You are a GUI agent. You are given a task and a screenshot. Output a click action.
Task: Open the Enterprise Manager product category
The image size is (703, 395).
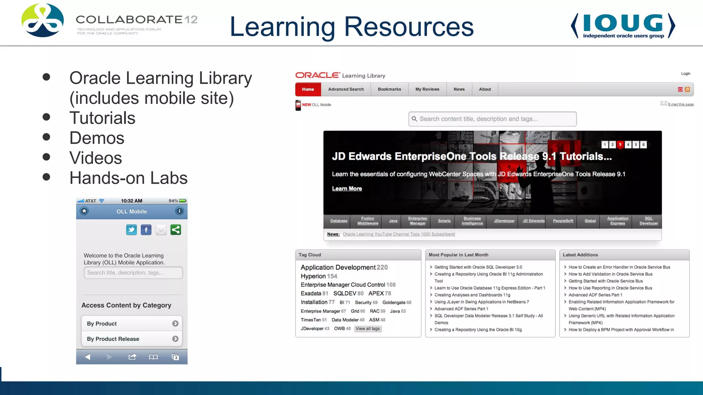coord(417,221)
